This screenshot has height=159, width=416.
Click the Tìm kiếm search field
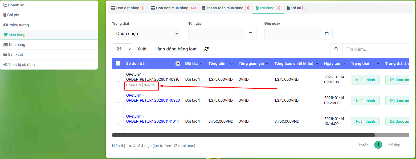375,49
